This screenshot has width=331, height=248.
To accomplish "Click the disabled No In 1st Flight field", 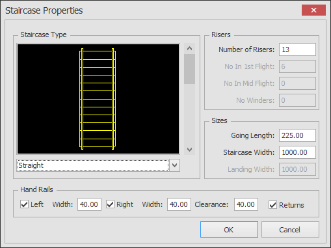I will pos(297,66).
